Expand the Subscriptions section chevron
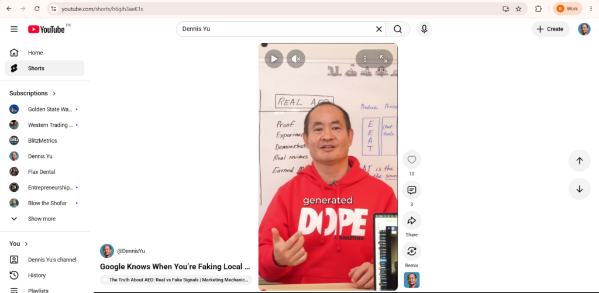Image resolution: width=599 pixels, height=293 pixels. [54, 93]
